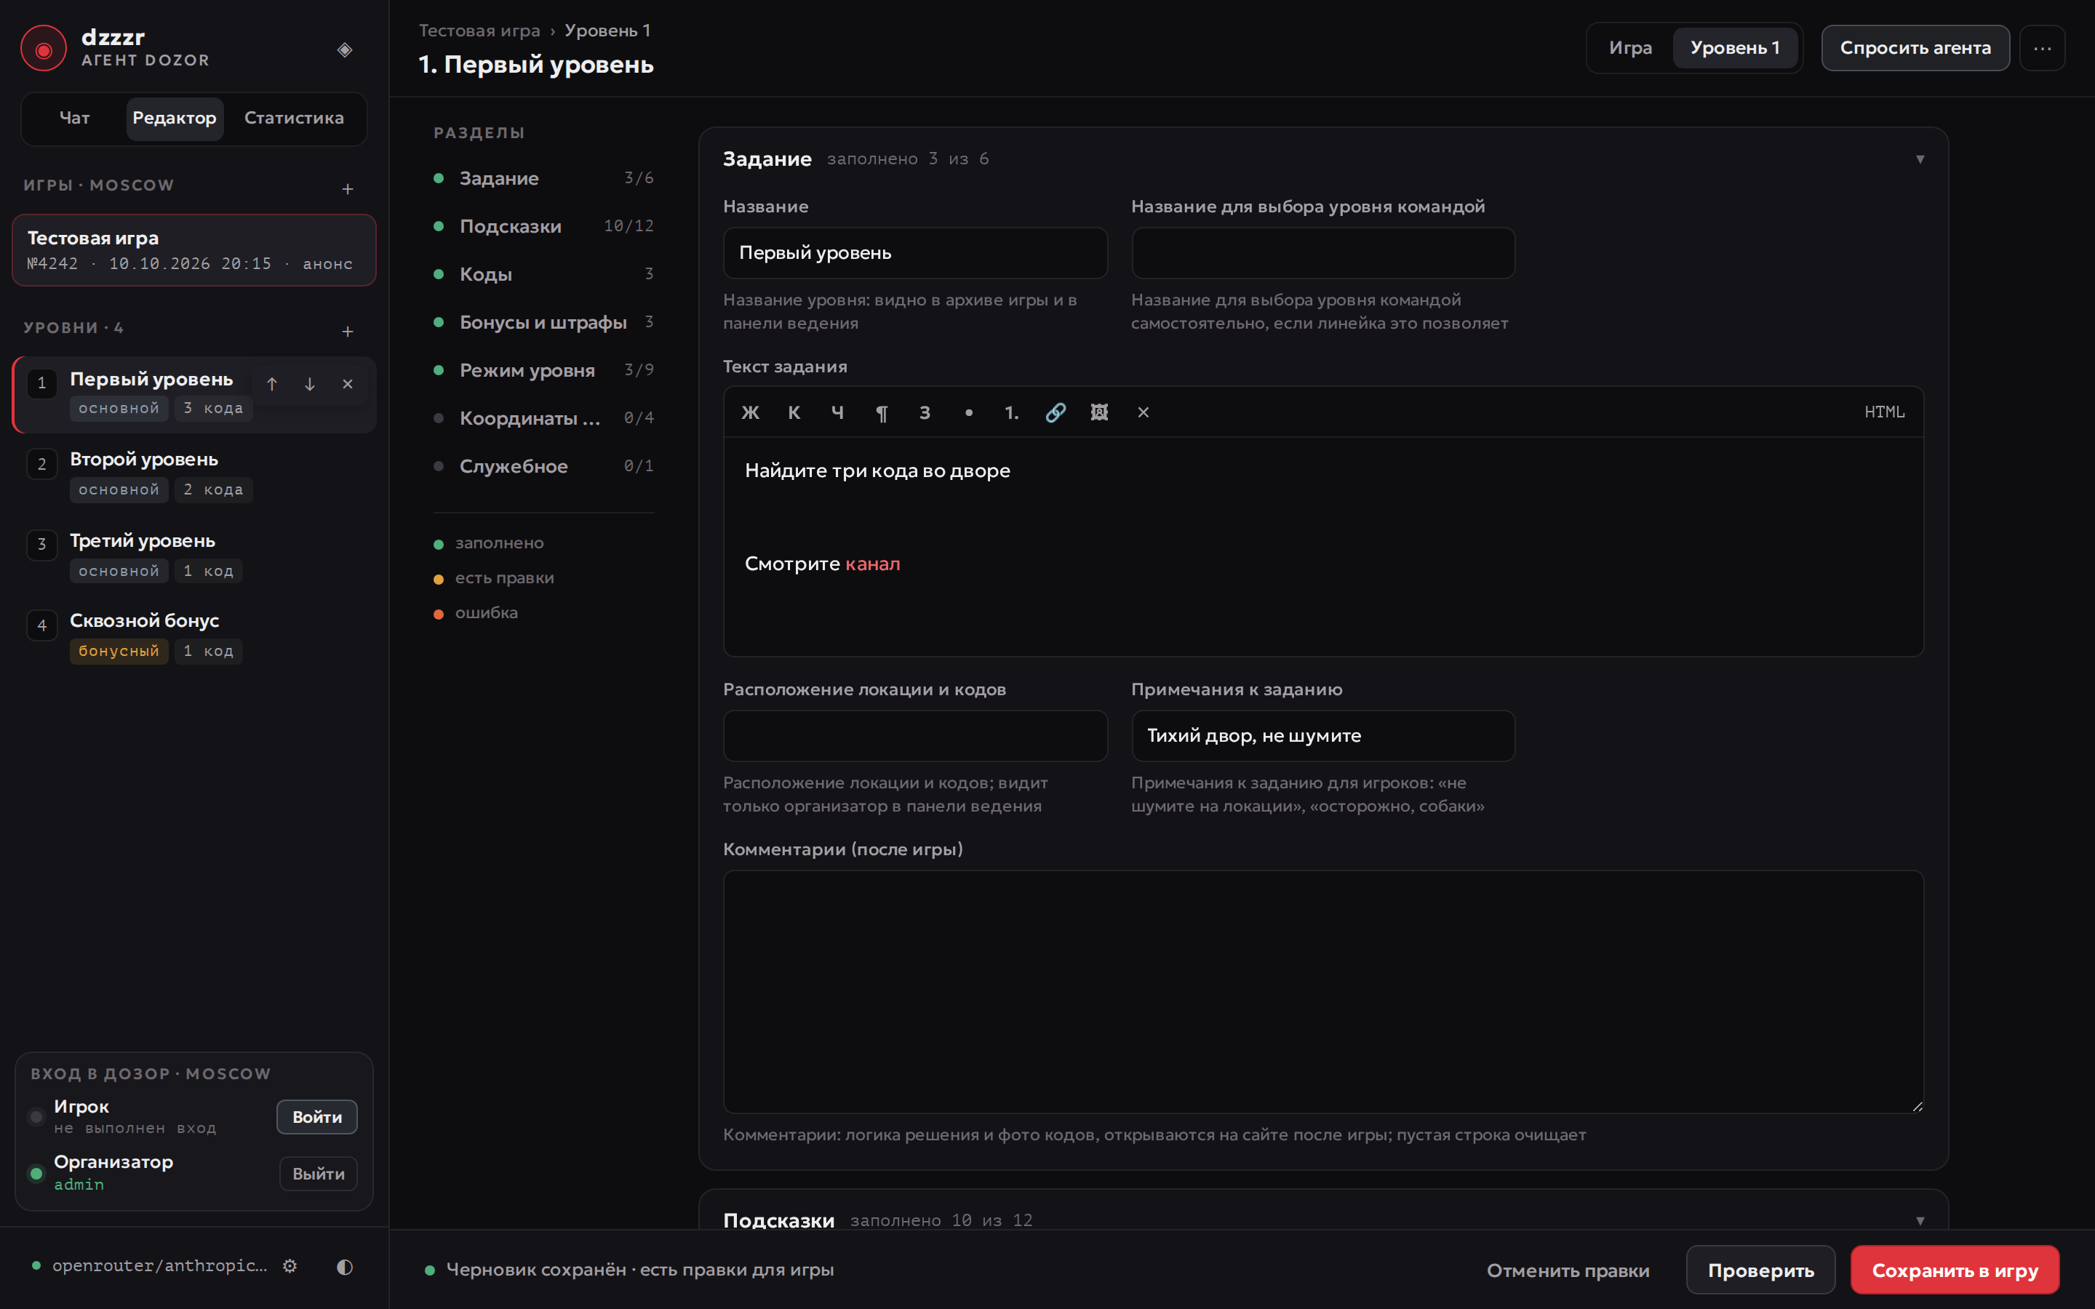Click Спросить агента button
This screenshot has width=2095, height=1309.
1915,49
